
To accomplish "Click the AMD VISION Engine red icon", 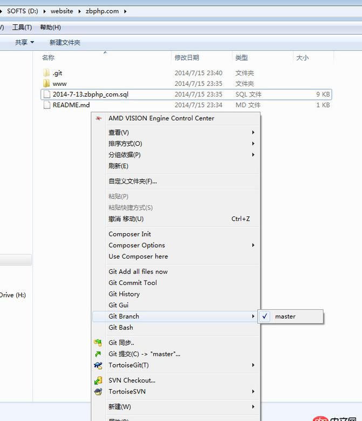I will click(99, 118).
